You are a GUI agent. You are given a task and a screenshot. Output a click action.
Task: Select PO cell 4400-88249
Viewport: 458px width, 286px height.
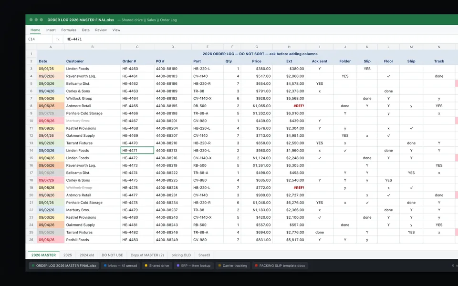click(x=173, y=240)
